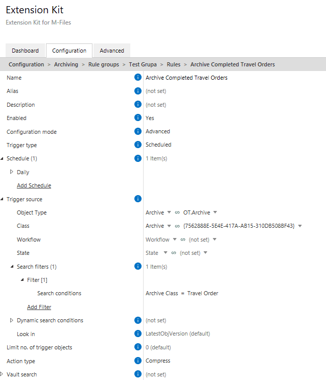Expand the Daily schedule item

[11, 172]
